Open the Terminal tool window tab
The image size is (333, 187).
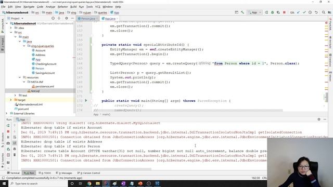(x=13, y=173)
